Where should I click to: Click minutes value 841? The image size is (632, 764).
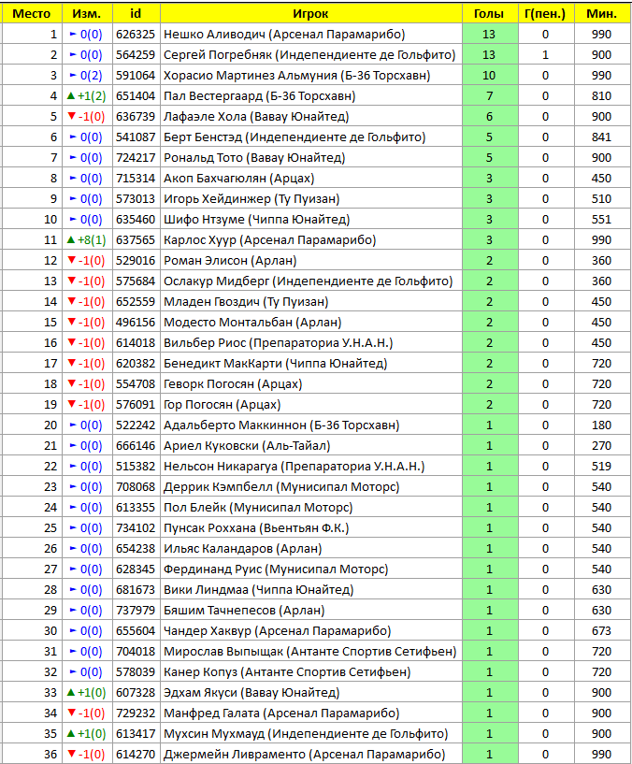coord(602,137)
